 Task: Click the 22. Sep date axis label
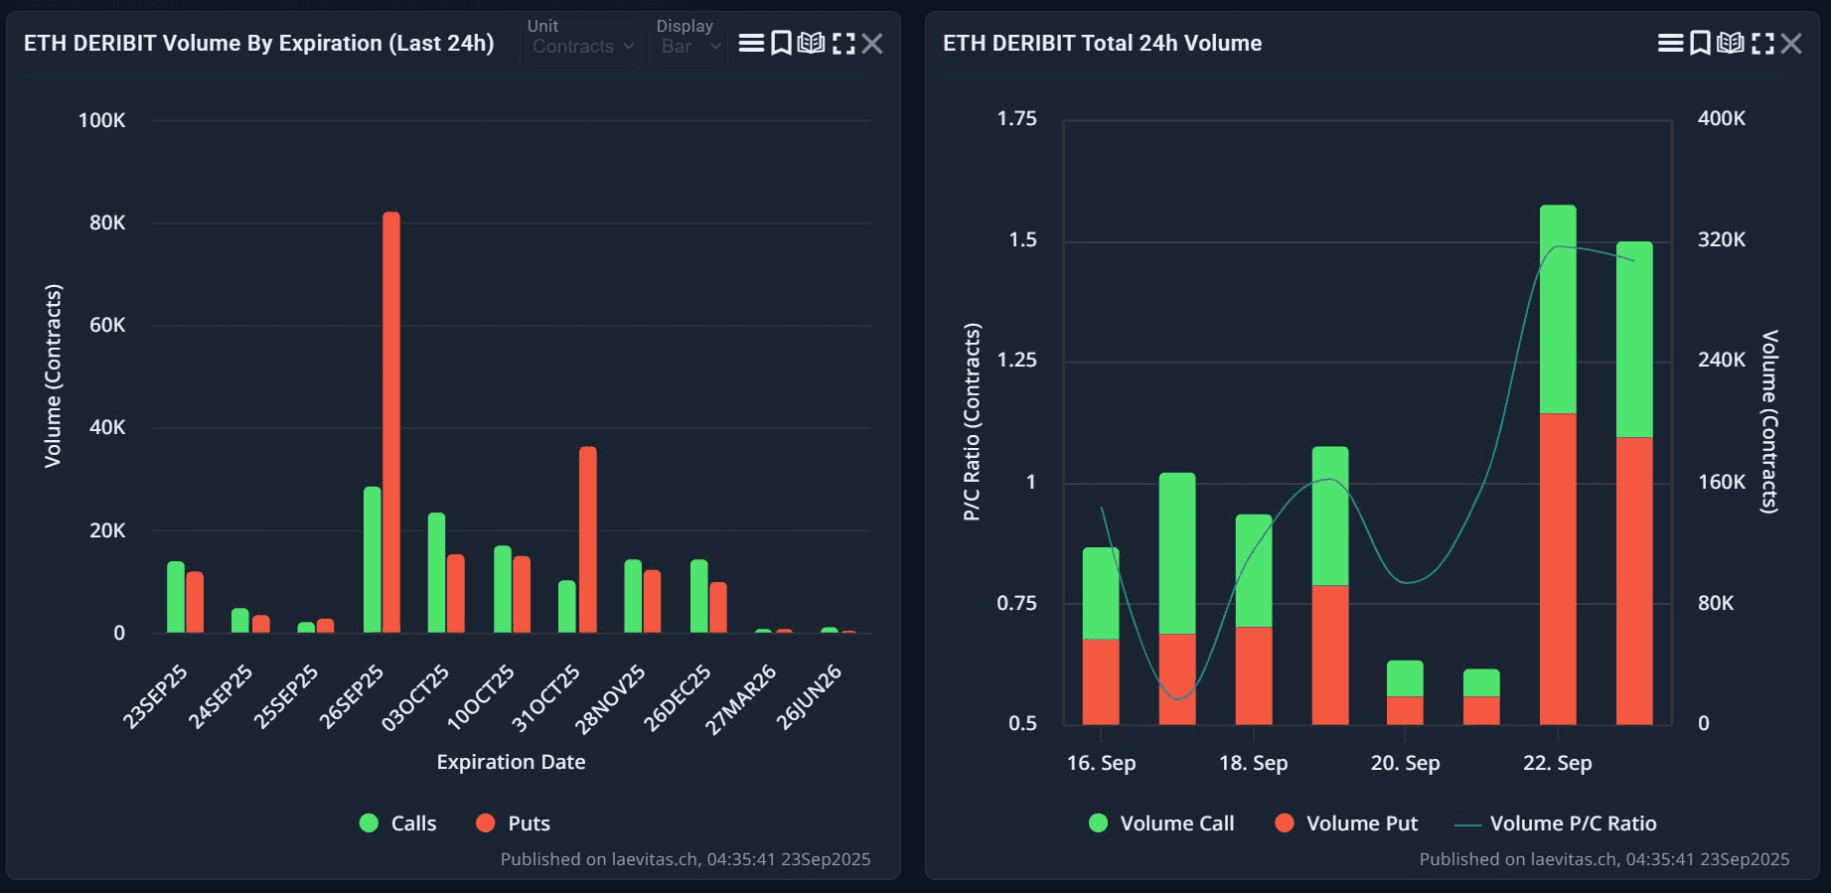pos(1557,763)
